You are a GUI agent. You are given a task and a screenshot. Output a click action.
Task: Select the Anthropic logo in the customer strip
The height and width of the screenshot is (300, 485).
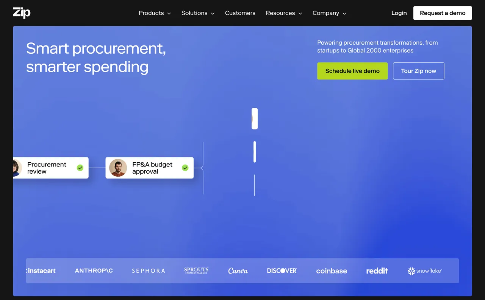tap(94, 270)
